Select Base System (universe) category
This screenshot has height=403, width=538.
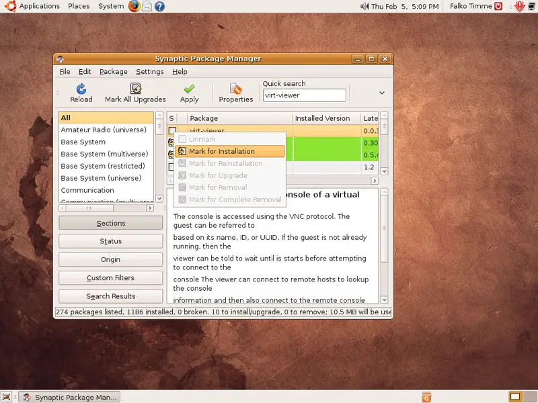point(106,178)
